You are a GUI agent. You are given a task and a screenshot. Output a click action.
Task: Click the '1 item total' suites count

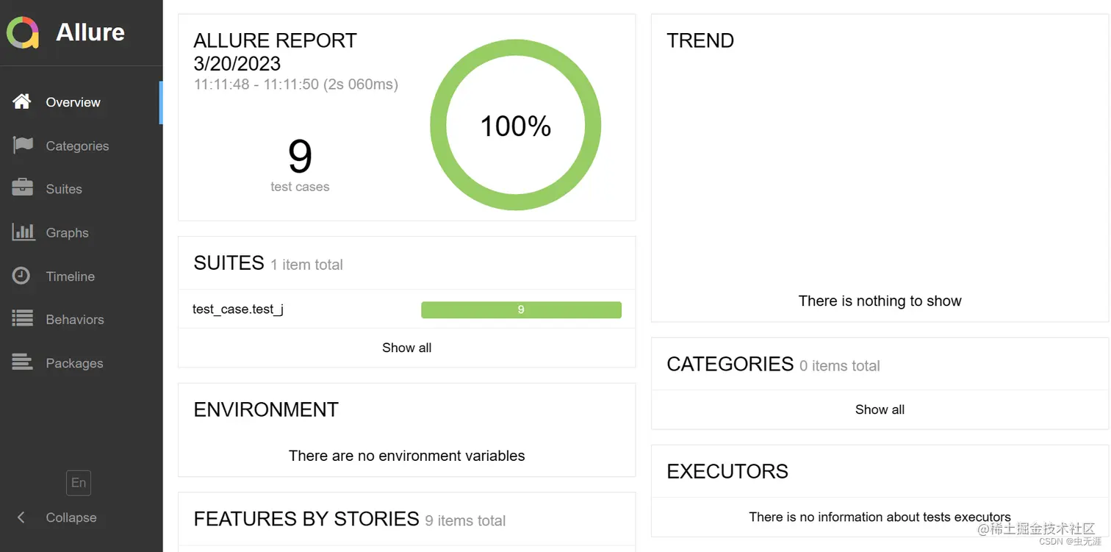point(306,265)
